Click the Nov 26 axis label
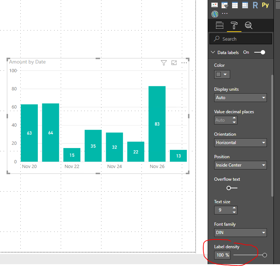This screenshot has height=266, width=280. coord(157,167)
